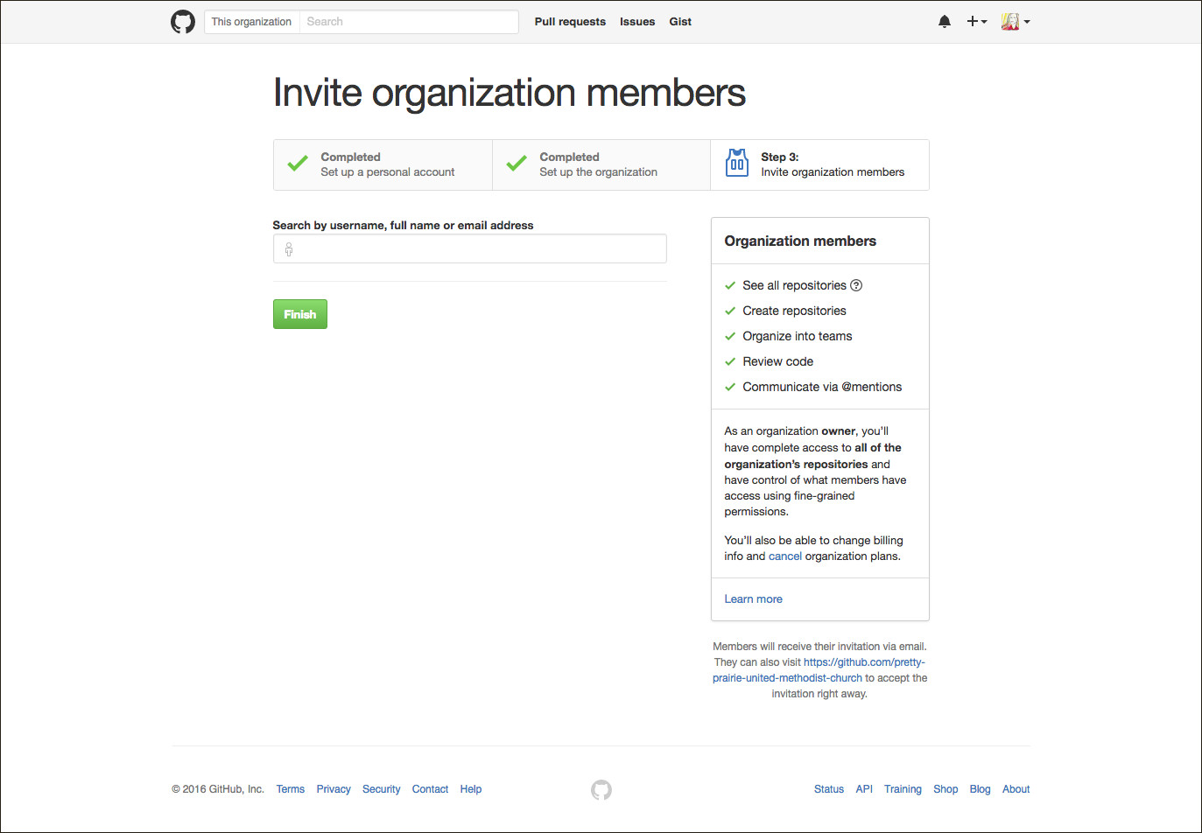1202x833 pixels.
Task: Click the GitHub Octocat logo in header
Action: point(182,22)
